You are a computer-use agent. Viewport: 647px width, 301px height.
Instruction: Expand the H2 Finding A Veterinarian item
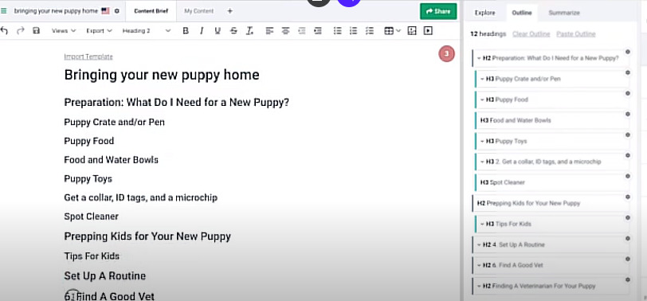tap(479, 286)
